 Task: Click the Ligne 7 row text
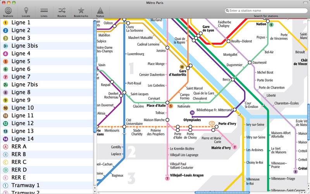pos(21,77)
